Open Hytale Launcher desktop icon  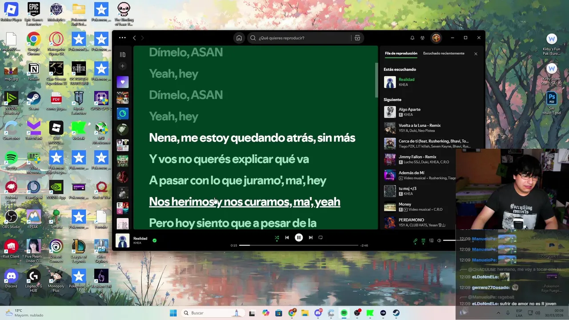click(79, 103)
